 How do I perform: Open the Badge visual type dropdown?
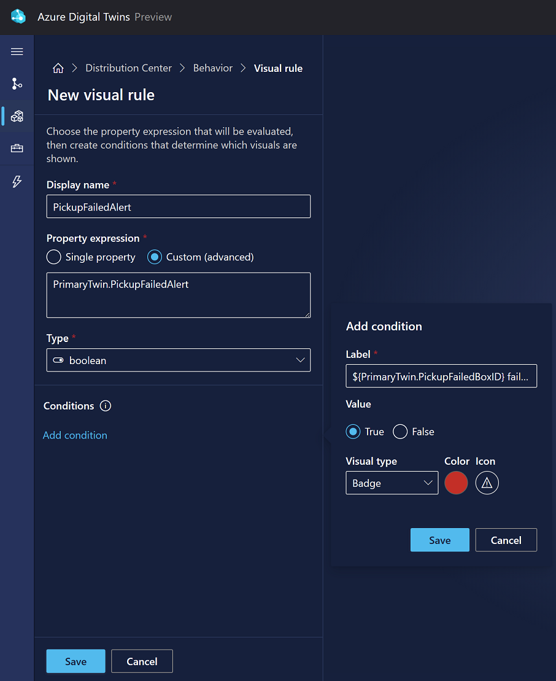pos(392,483)
